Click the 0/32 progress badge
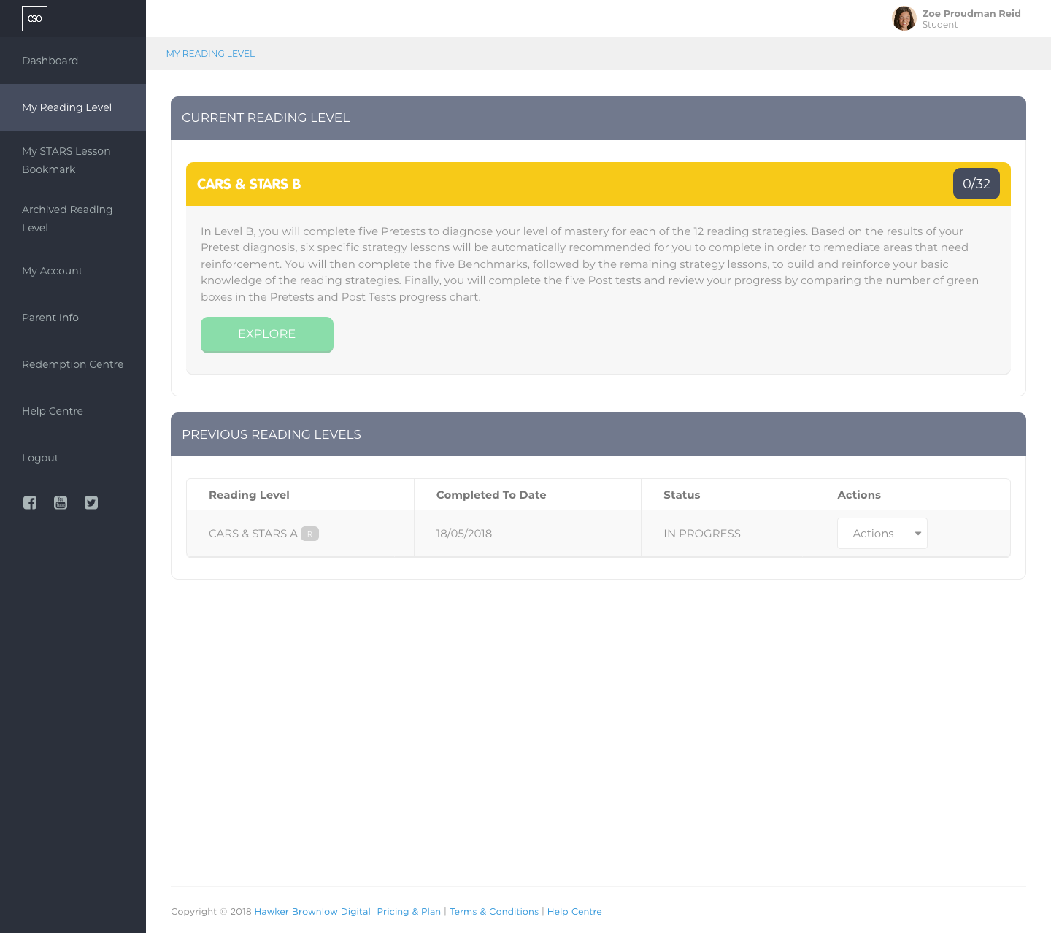The height and width of the screenshot is (933, 1051). click(976, 184)
